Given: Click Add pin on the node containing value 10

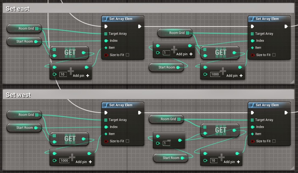Looking at the screenshot, I should [x=78, y=76].
